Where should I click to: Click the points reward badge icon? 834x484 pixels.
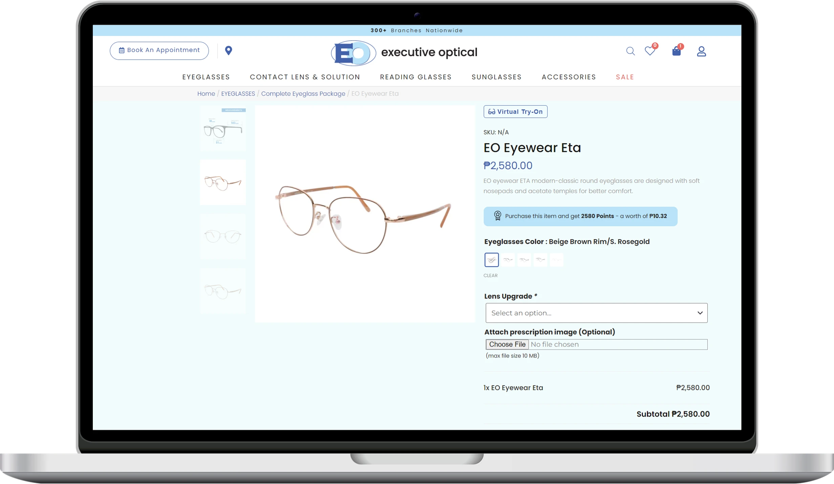[x=497, y=216]
